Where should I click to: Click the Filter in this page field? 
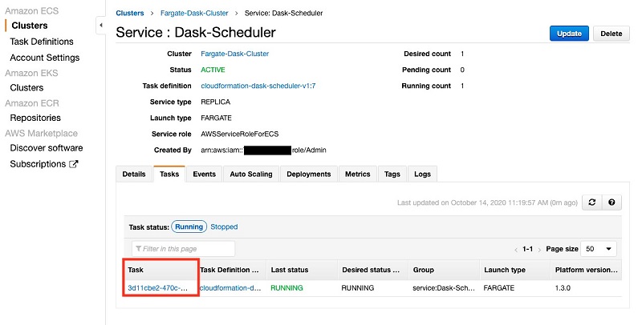point(184,249)
